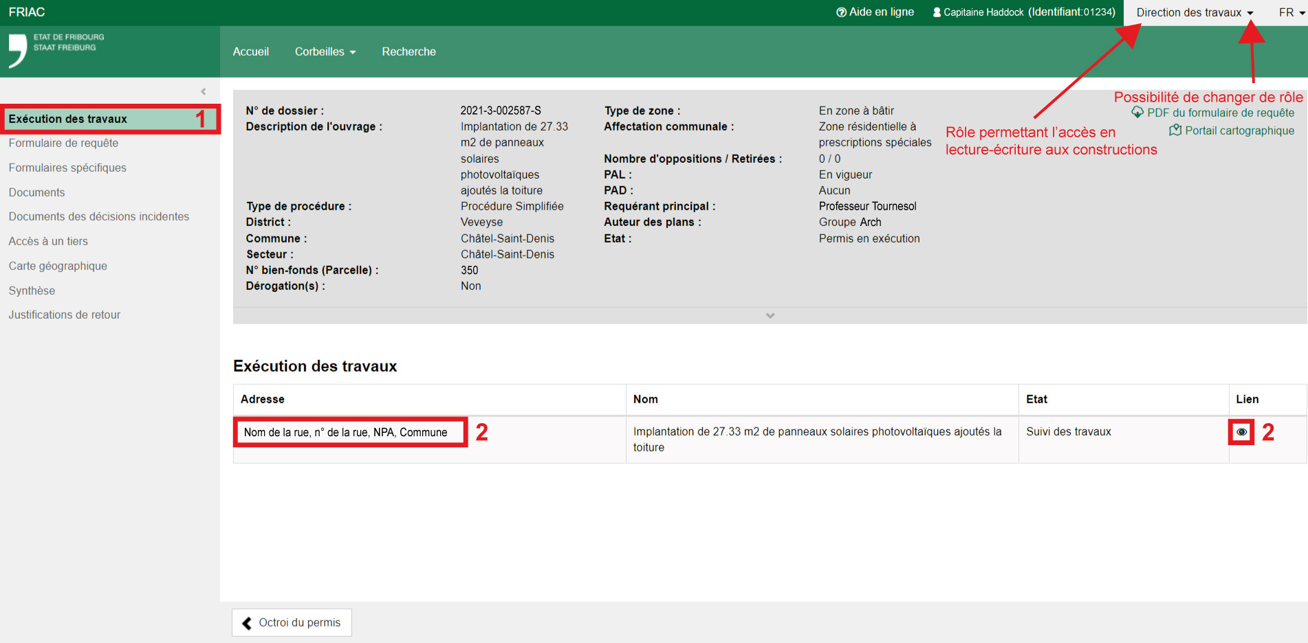Go to Accueil in navigation bar

250,52
